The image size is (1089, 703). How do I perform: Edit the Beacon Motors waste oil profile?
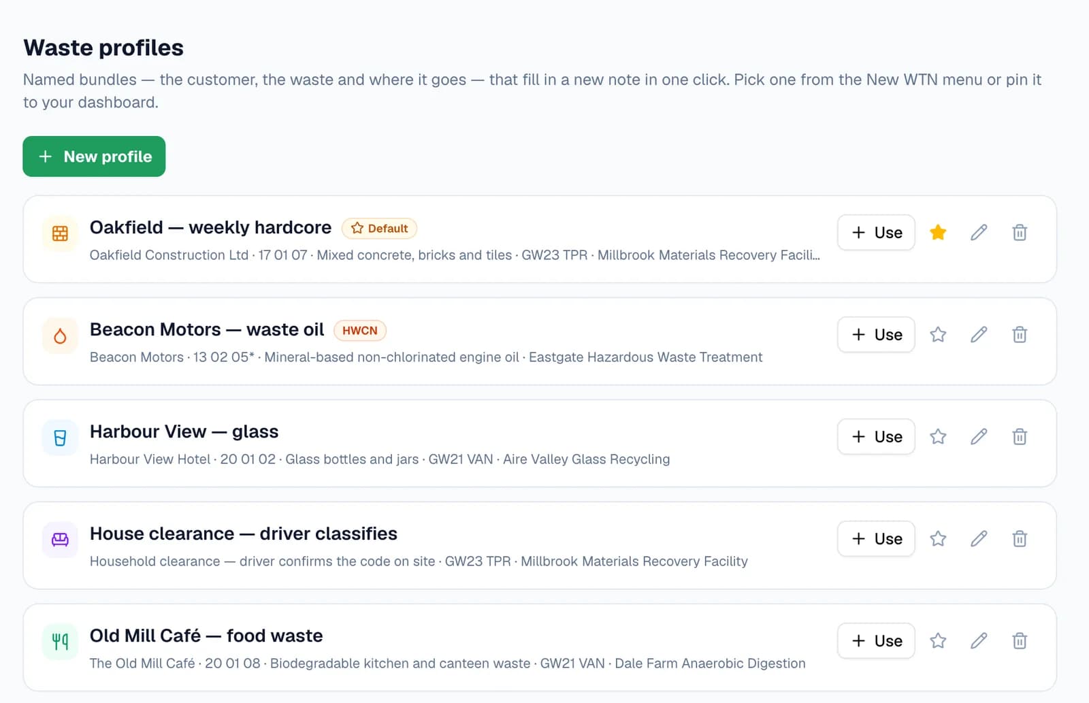979,335
